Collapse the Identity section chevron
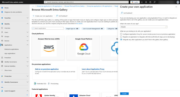This screenshot has height=97, width=180. point(27,24)
